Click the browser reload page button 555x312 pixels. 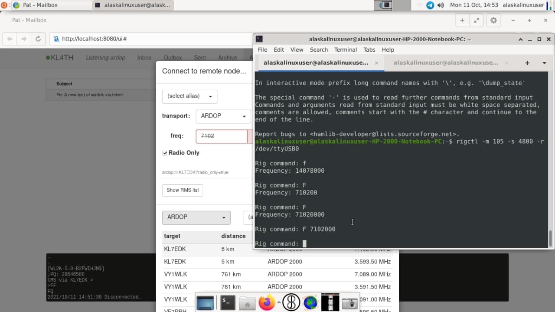38,39
